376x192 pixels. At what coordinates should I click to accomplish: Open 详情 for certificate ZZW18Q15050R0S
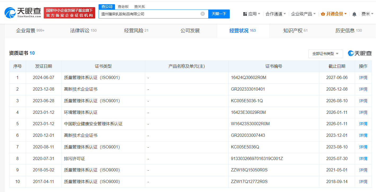[x=363, y=170]
